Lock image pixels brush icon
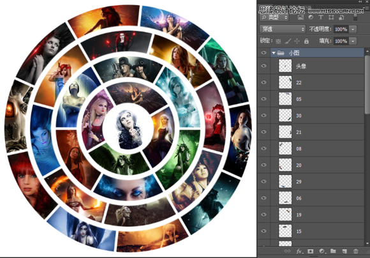370x258 pixels. click(x=288, y=41)
